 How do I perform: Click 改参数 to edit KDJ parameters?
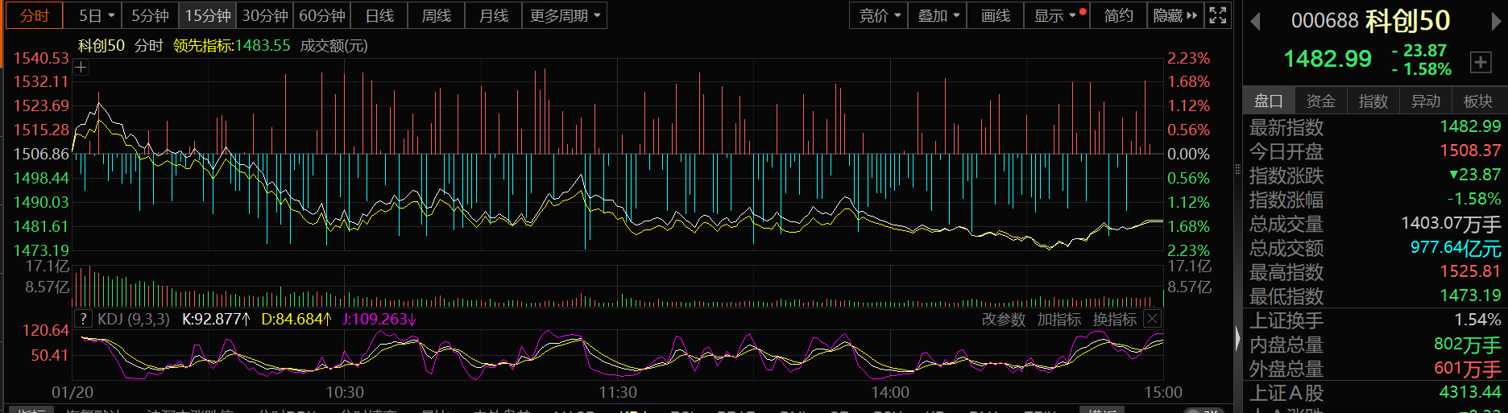point(1003,320)
